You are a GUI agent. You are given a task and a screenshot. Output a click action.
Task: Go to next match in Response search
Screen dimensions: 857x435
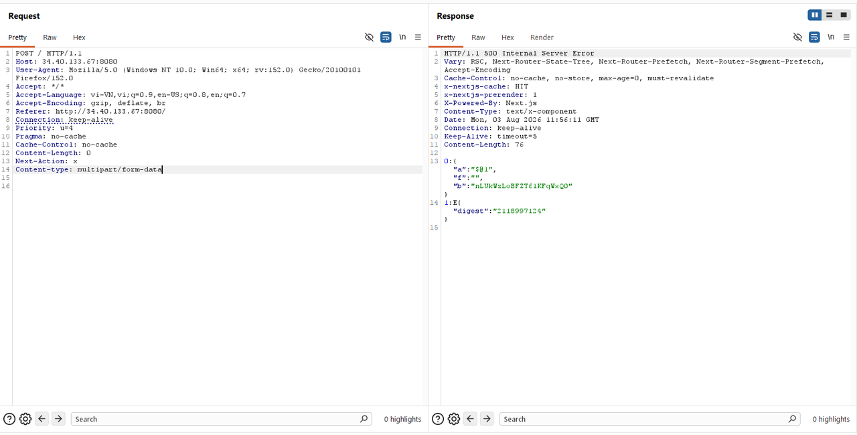pyautogui.click(x=487, y=419)
